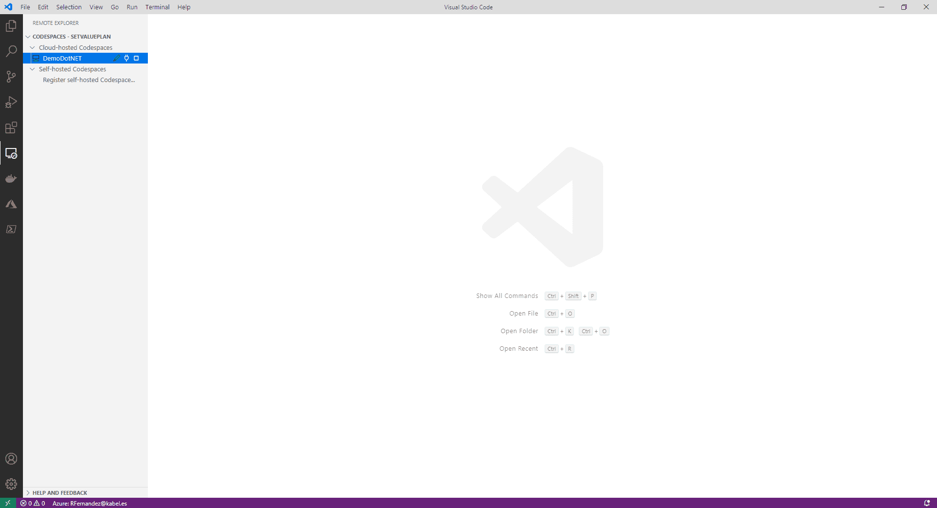Click the VS Code logo in the title bar
Screen dimensions: 937x508
click(8, 7)
